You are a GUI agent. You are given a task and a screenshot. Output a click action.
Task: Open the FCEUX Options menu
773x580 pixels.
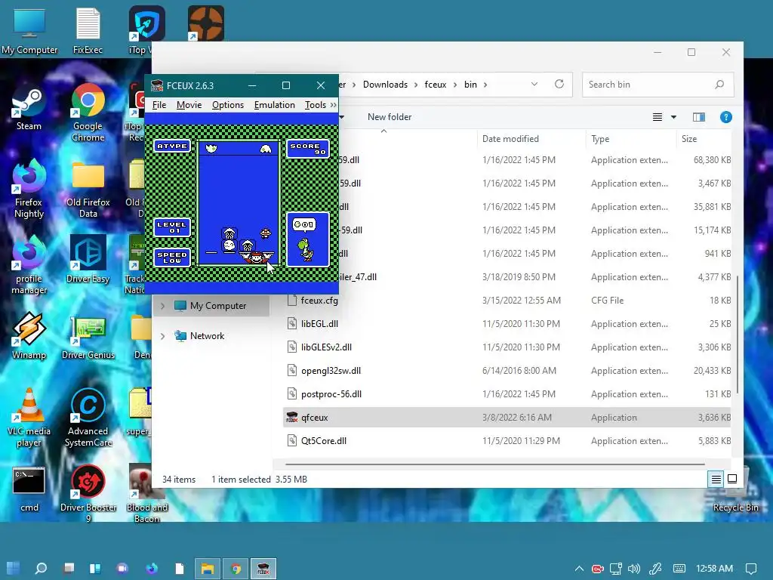tap(228, 104)
